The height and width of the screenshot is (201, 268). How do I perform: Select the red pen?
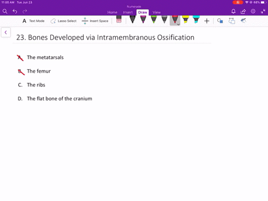(x=175, y=20)
